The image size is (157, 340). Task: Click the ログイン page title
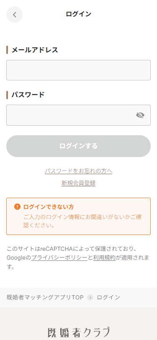[x=79, y=14]
